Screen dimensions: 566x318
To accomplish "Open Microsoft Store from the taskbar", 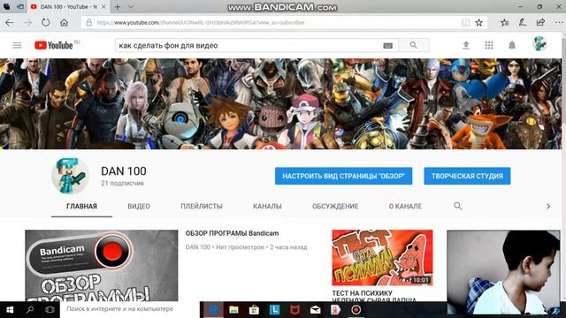I will (x=254, y=310).
